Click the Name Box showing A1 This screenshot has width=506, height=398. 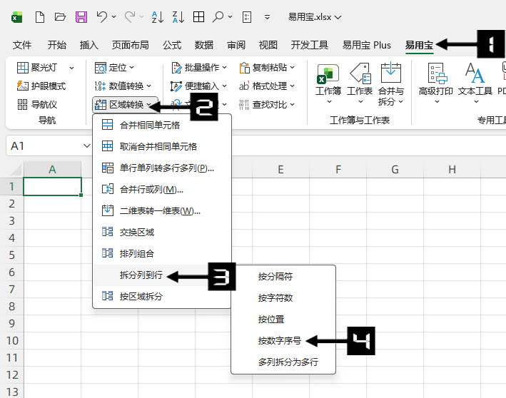coord(43,146)
